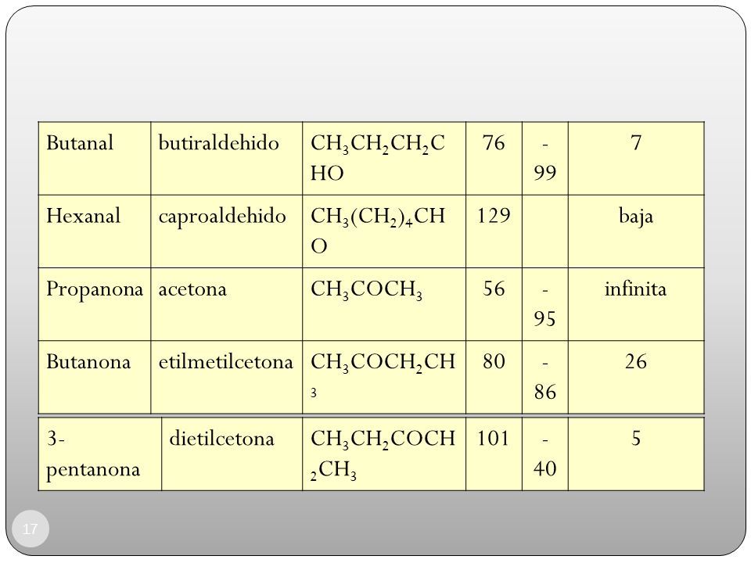
Task: Select the Hexanal row name
Action: [95, 231]
